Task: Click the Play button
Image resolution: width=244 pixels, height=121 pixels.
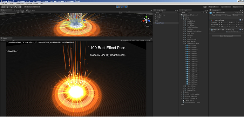Action: point(118,7)
